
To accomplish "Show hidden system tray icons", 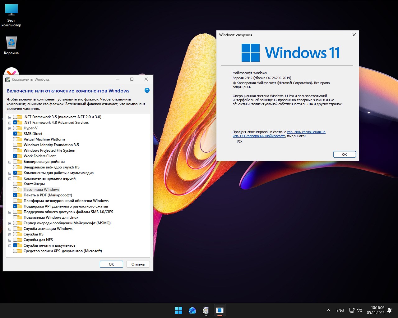I will coord(328,310).
